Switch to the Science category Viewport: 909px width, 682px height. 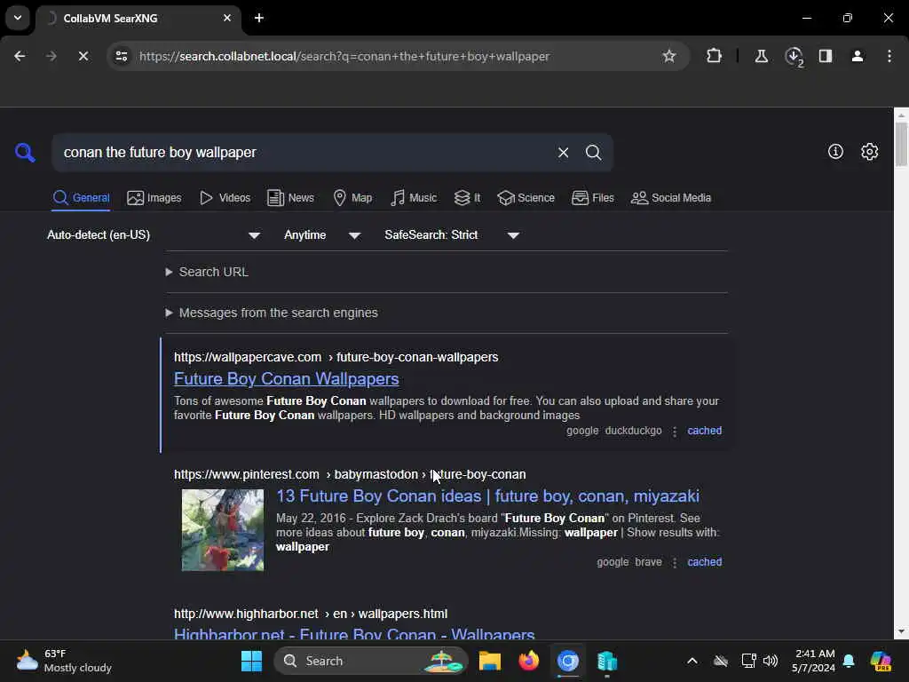coord(526,198)
